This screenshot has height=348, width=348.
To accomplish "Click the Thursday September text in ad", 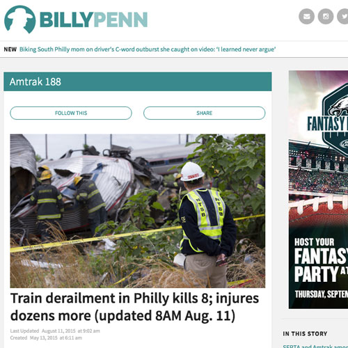I will coord(322,294).
